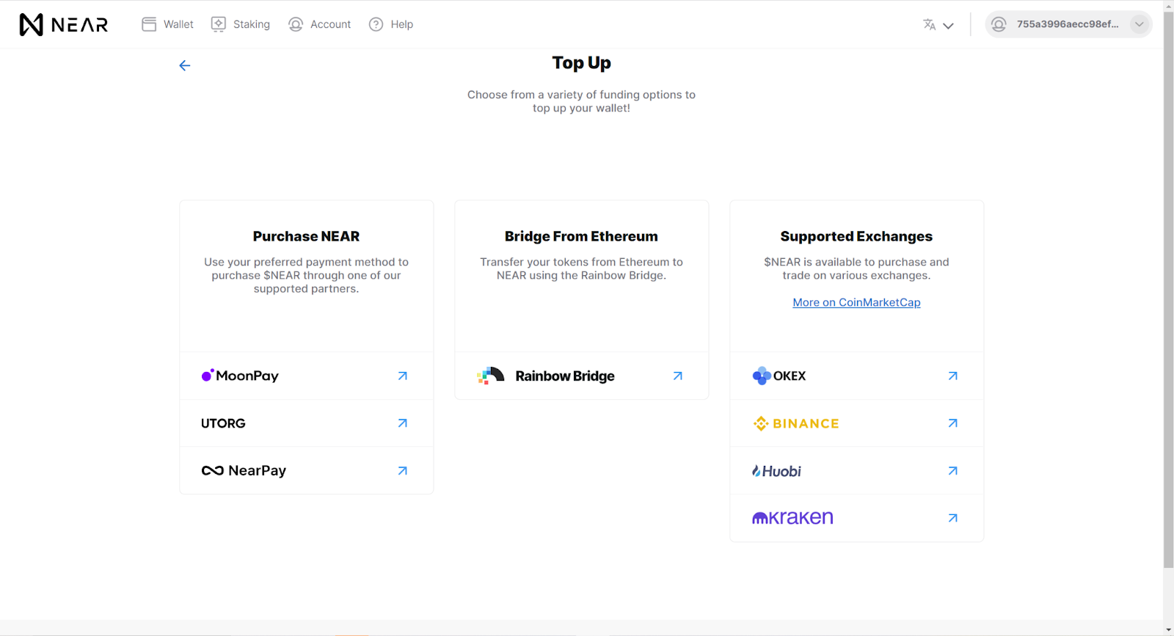Select the Rainbow Bridge option
Image resolution: width=1174 pixels, height=636 pixels.
tap(565, 376)
